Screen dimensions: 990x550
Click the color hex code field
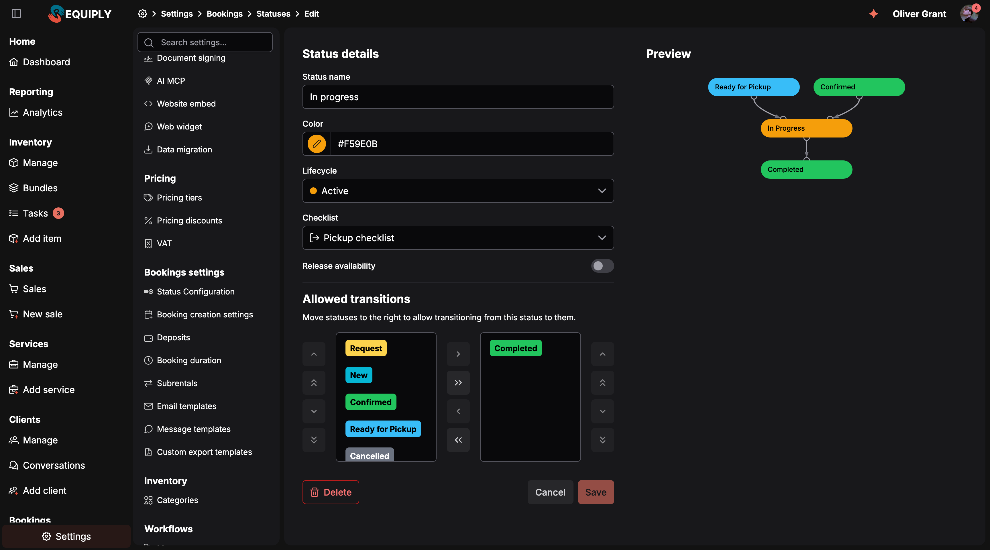[x=472, y=144]
